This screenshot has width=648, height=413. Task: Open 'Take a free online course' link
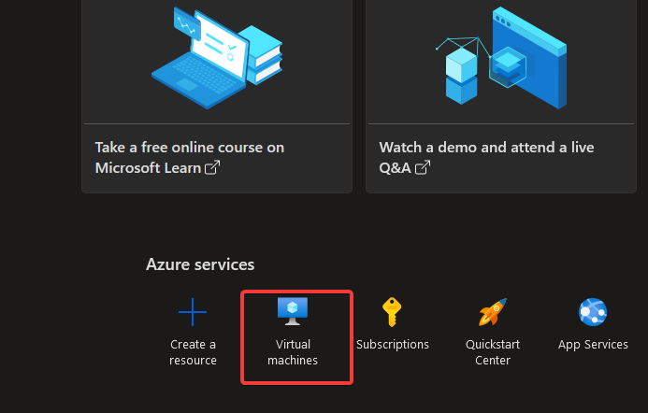point(190,157)
